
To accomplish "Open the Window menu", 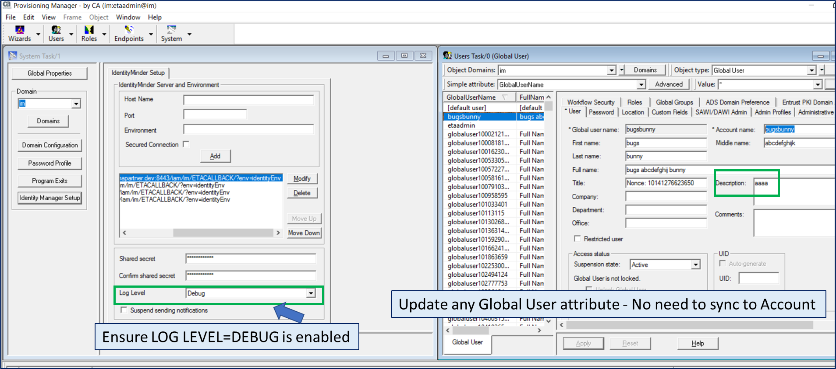I will pos(128,17).
